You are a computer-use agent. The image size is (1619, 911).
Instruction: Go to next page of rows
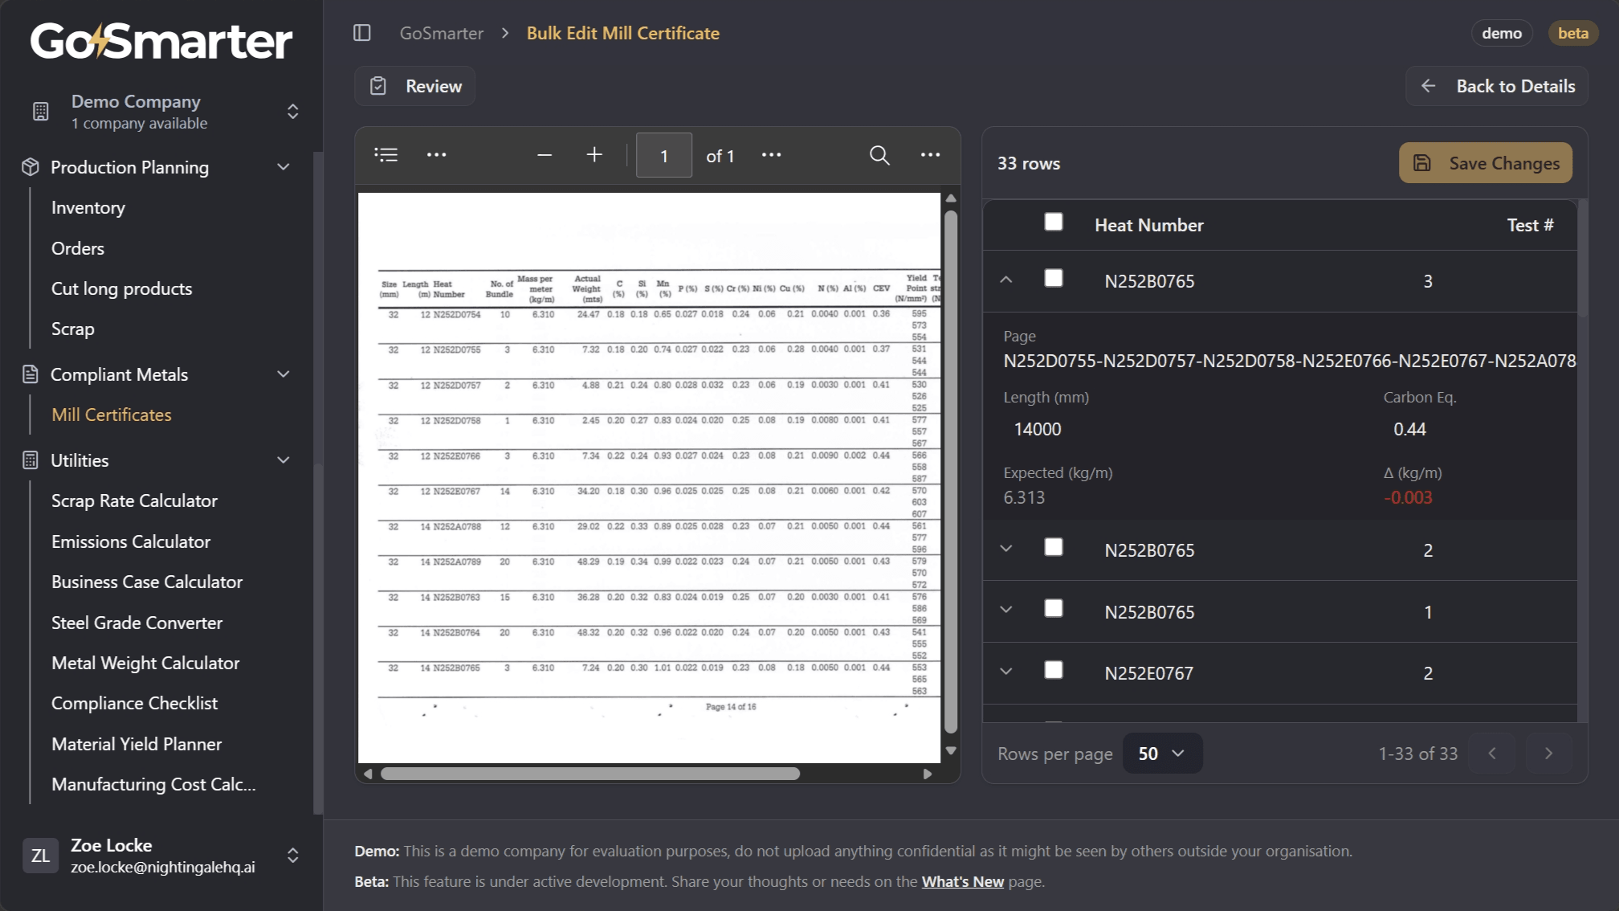1548,754
